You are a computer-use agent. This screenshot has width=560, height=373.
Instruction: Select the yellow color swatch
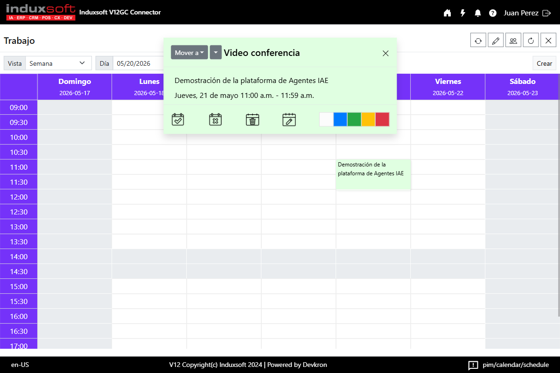pos(368,119)
